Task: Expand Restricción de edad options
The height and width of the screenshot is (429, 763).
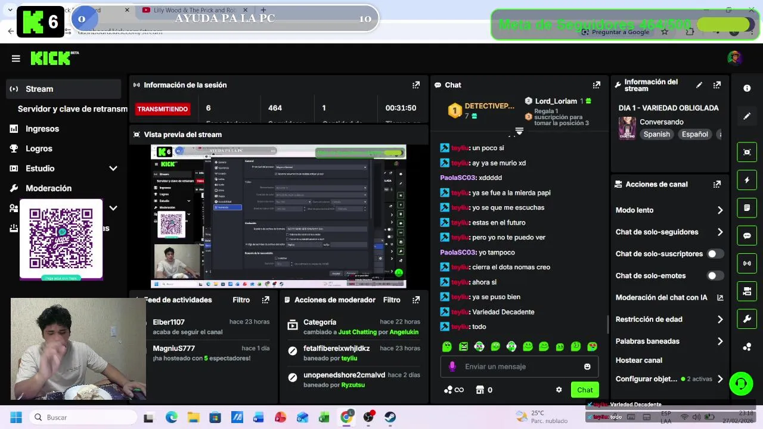Action: 720,319
